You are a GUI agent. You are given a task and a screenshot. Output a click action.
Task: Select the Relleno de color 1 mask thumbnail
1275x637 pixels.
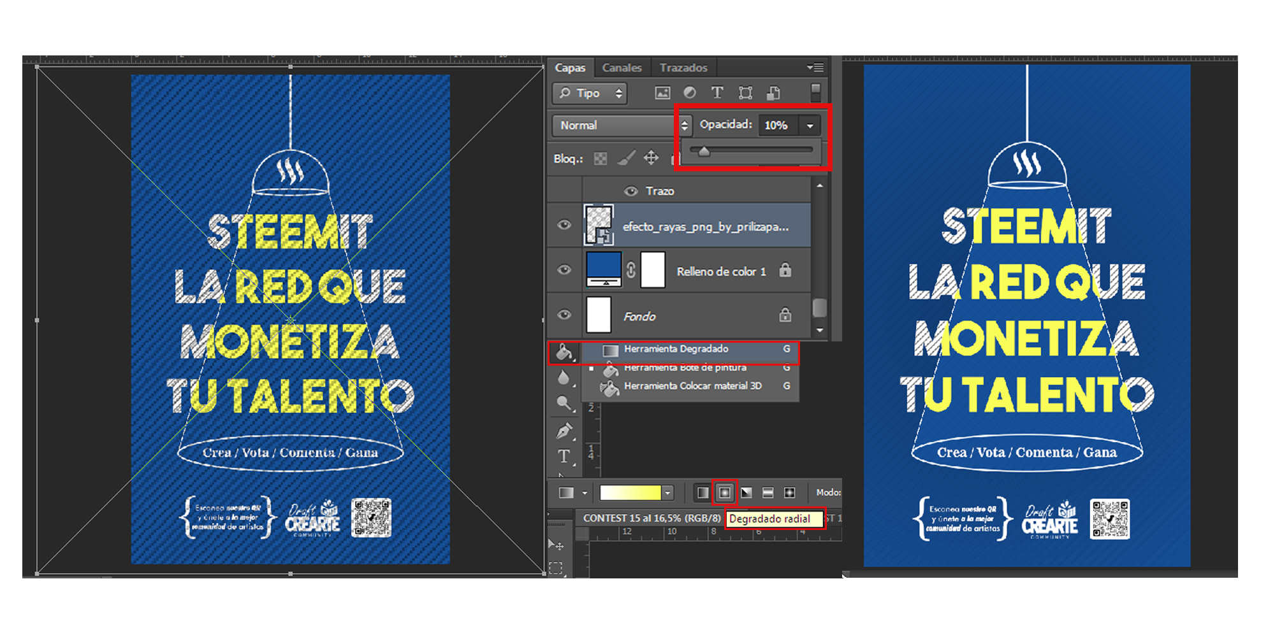(653, 270)
